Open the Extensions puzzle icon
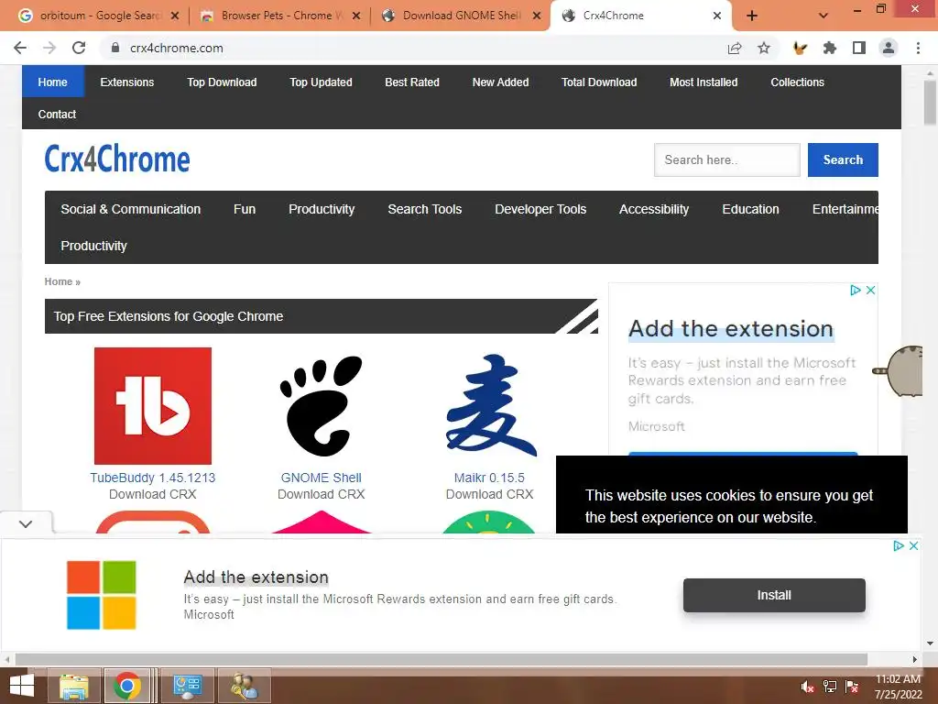Viewport: 938px width, 704px height. (830, 48)
